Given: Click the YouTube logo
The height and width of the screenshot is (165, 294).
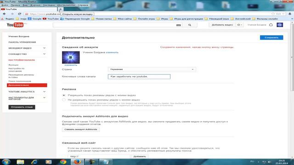Looking at the screenshot, I should (15, 25).
